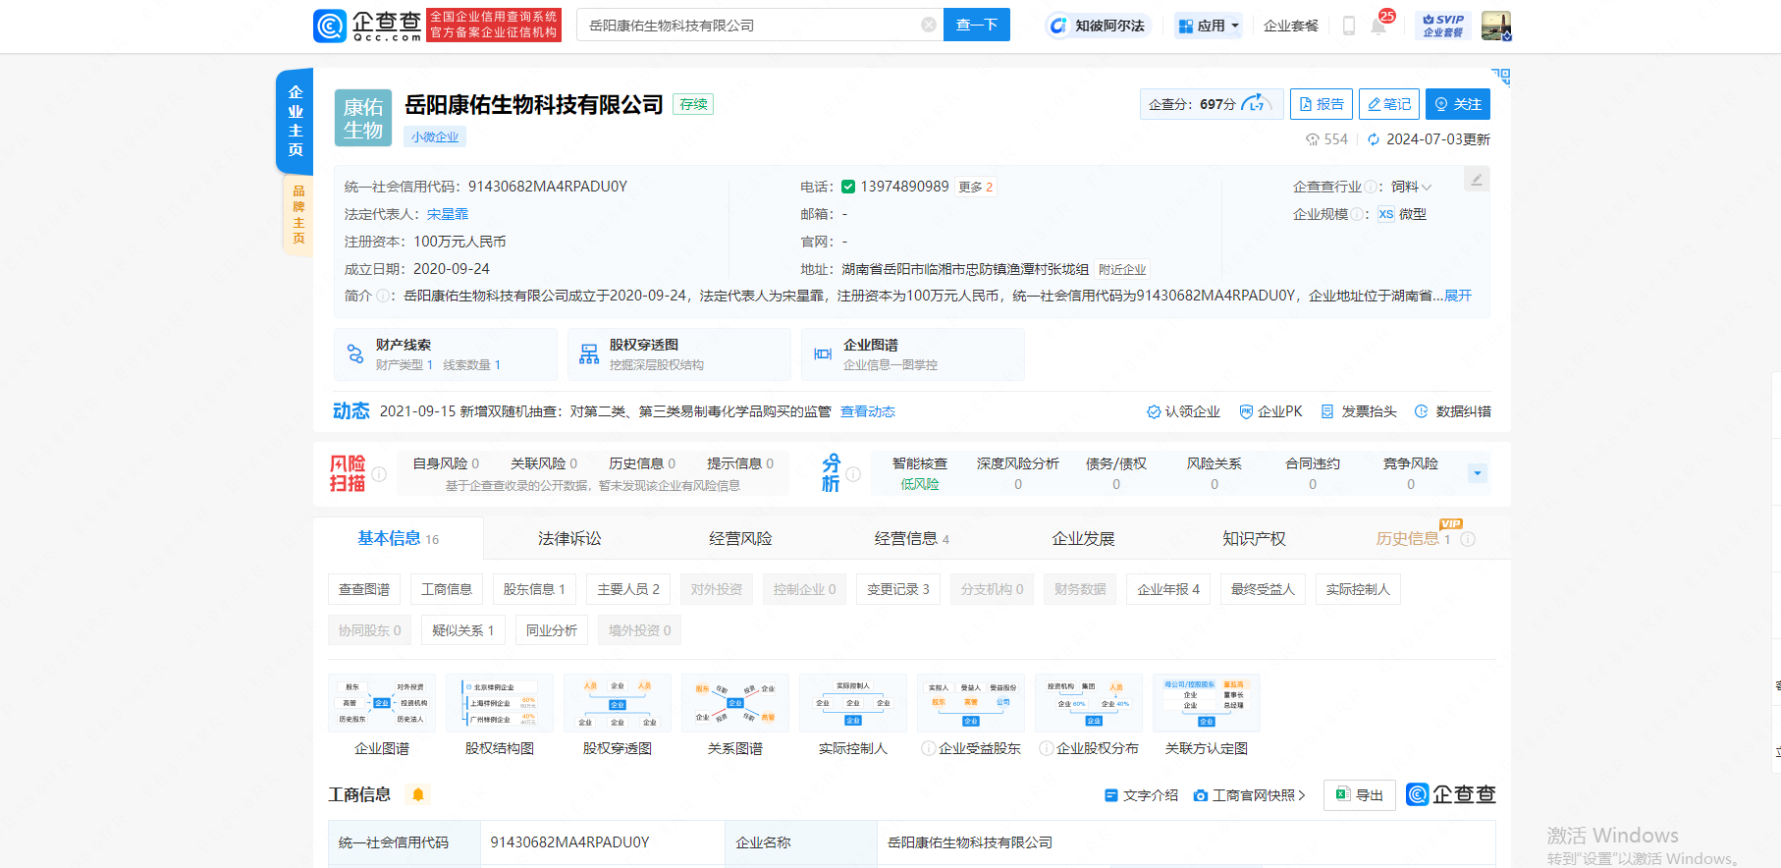Toggle the verified phone checkmark

tap(847, 187)
